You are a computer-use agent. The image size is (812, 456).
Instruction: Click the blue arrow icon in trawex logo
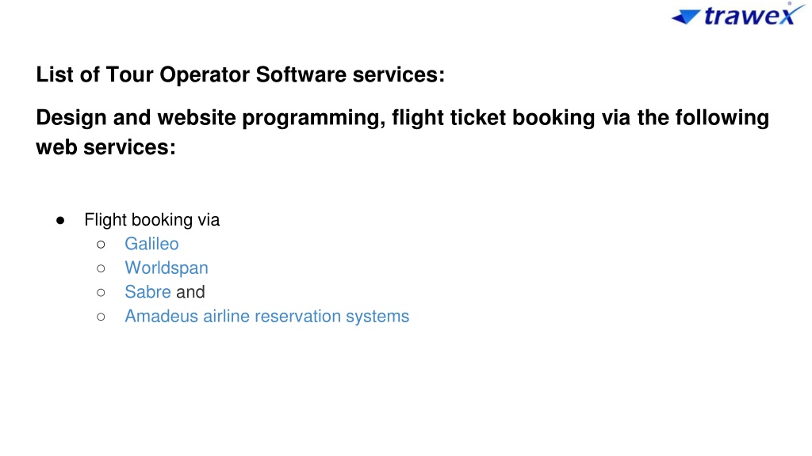click(686, 17)
